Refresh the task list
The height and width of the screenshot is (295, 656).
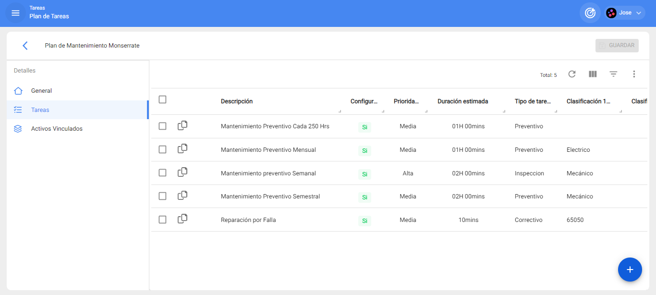click(571, 74)
